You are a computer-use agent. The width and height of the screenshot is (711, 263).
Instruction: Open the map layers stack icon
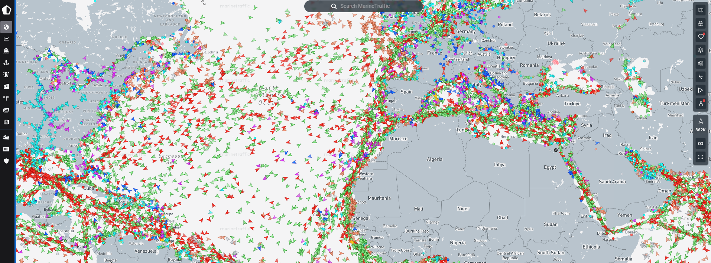pos(701,50)
